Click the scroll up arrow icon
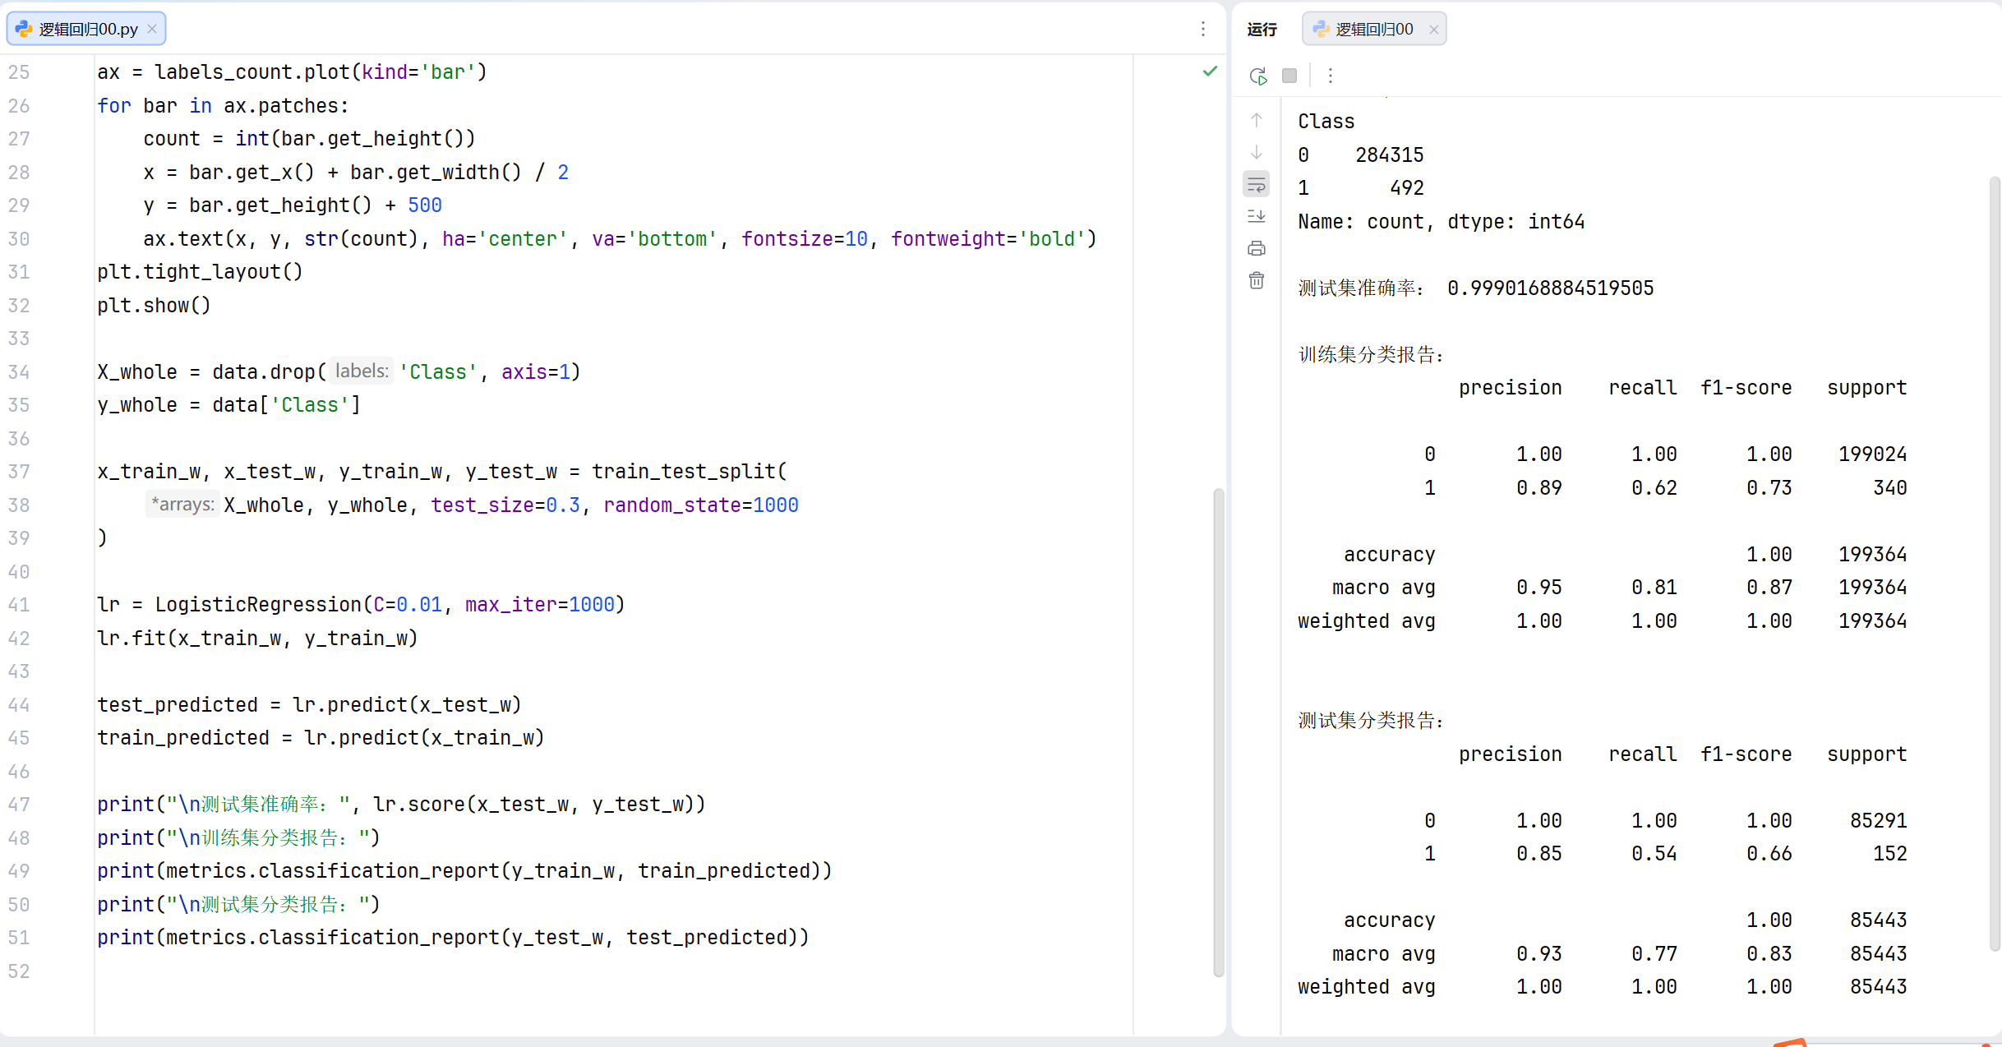 click(x=1257, y=120)
